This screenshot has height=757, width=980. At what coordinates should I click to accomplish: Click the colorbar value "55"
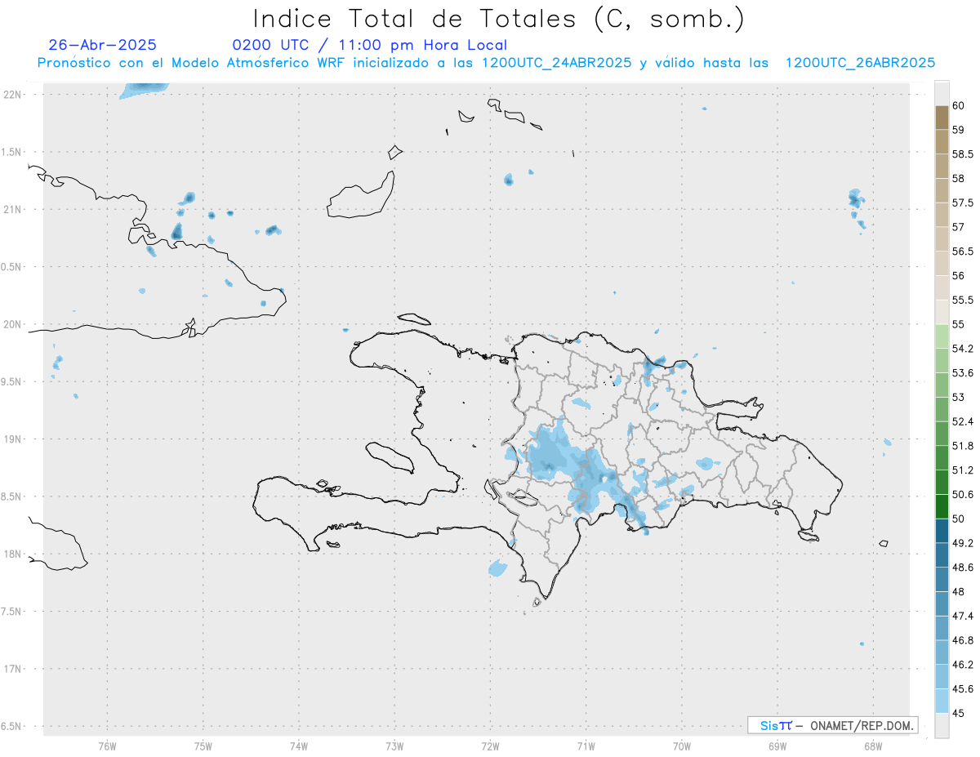click(x=959, y=324)
